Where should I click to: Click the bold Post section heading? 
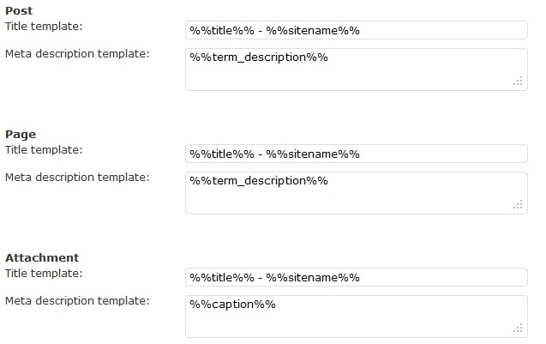(19, 11)
